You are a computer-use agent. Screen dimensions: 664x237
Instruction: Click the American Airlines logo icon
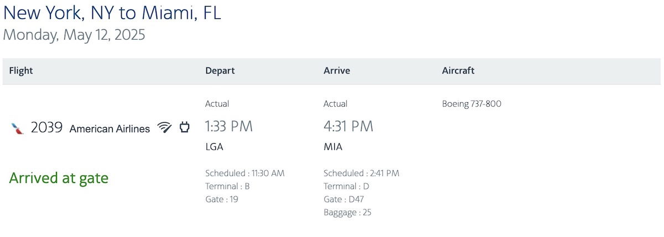tap(17, 128)
